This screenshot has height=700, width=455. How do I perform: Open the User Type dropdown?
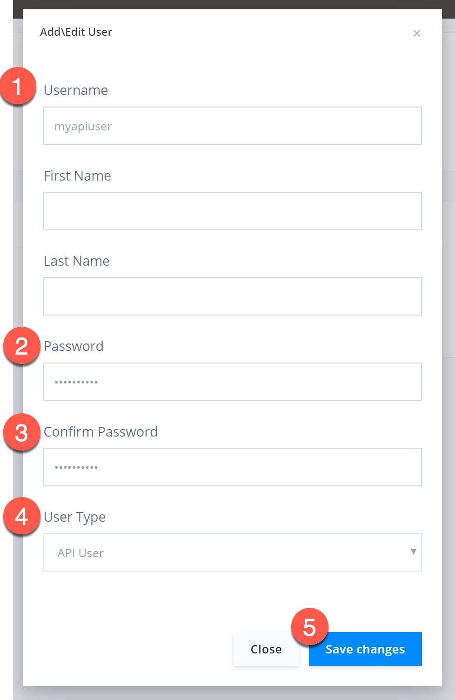tap(233, 552)
